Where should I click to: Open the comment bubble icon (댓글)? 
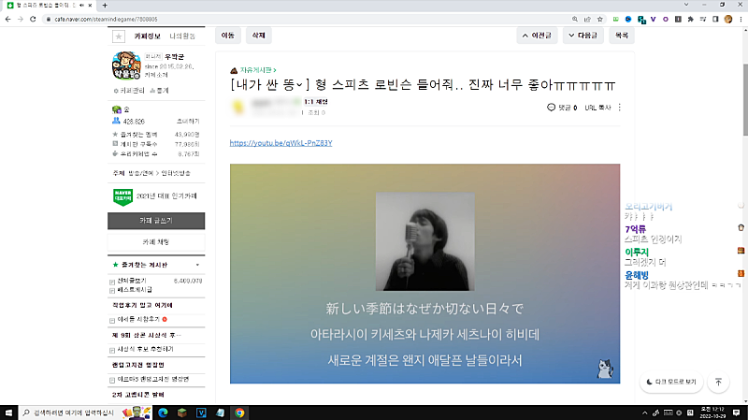tap(552, 108)
